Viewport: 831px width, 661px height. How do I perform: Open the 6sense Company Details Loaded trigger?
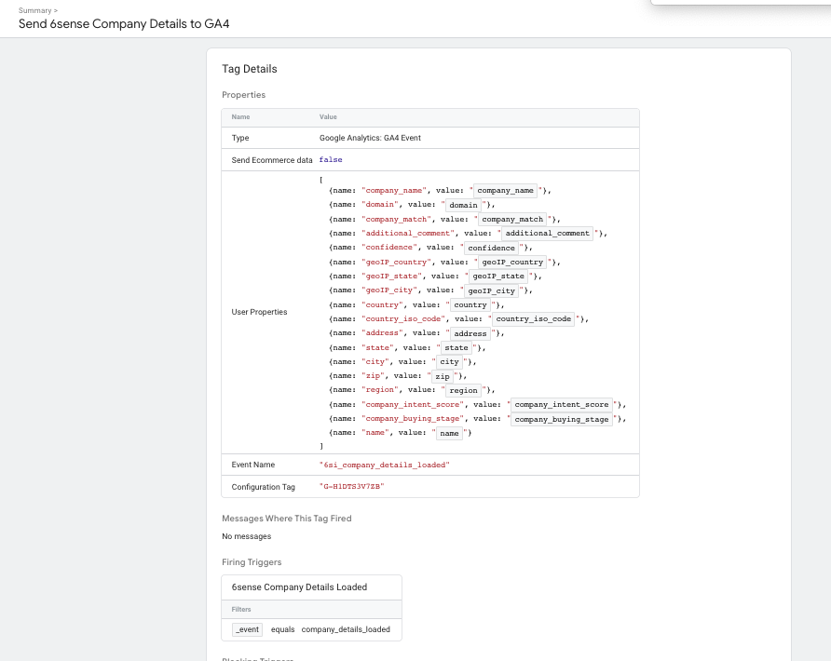(x=299, y=587)
